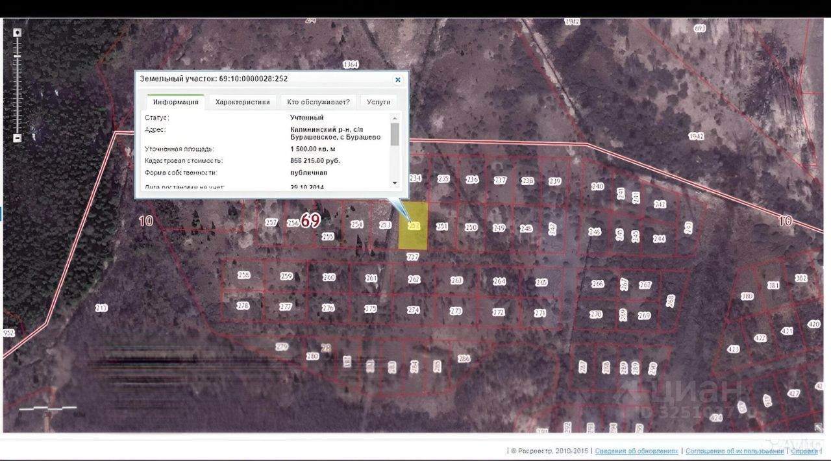Click status value Учтенный
Image resolution: width=831 pixels, height=461 pixels.
pos(306,118)
